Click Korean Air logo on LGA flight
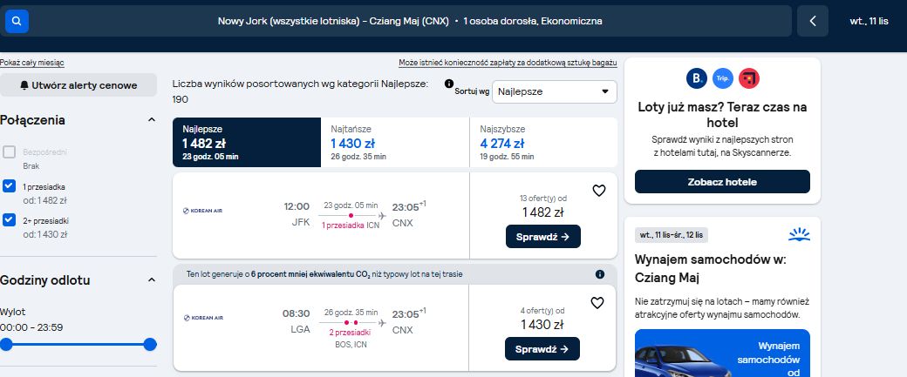The width and height of the screenshot is (907, 377). (x=203, y=318)
